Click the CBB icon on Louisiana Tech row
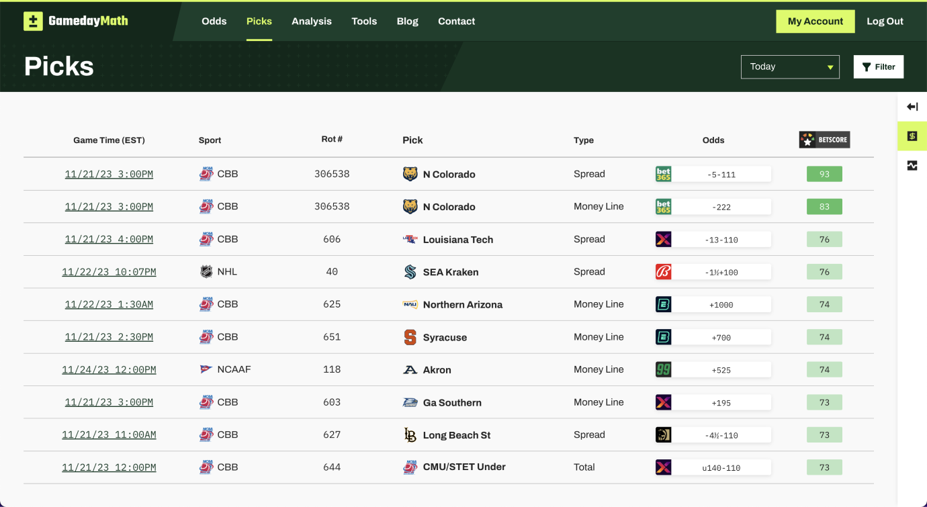 pos(208,239)
